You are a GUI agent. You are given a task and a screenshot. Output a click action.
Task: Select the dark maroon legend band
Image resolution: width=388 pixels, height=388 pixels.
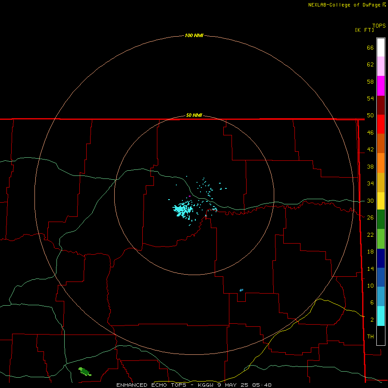(x=381, y=105)
